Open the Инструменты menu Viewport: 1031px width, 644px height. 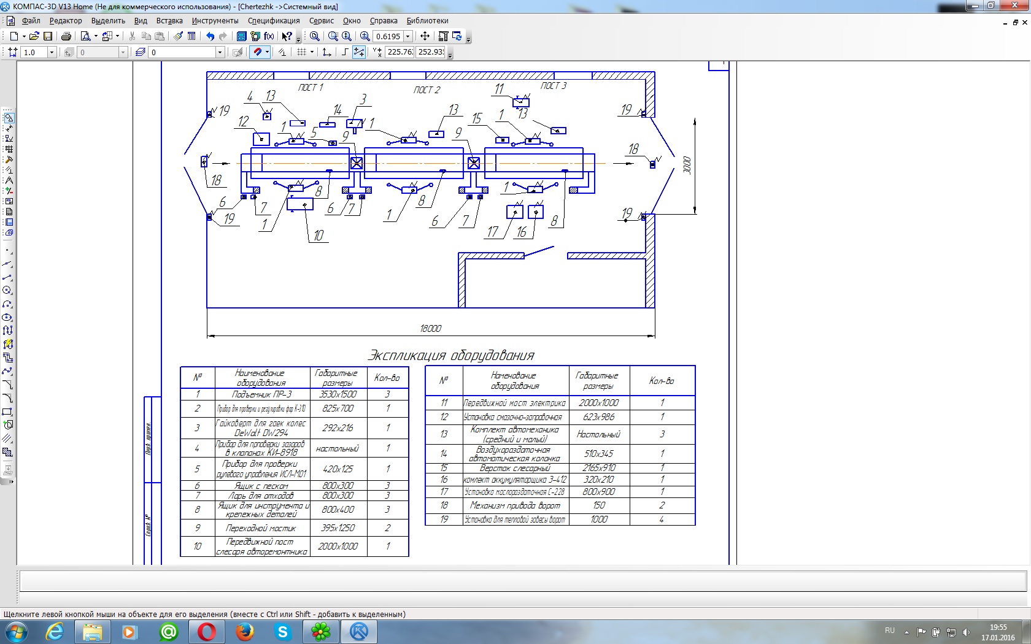pos(215,20)
